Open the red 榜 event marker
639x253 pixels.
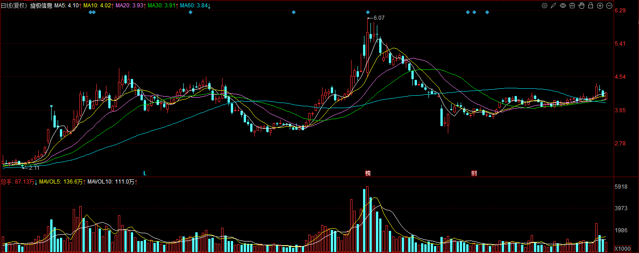coord(368,173)
